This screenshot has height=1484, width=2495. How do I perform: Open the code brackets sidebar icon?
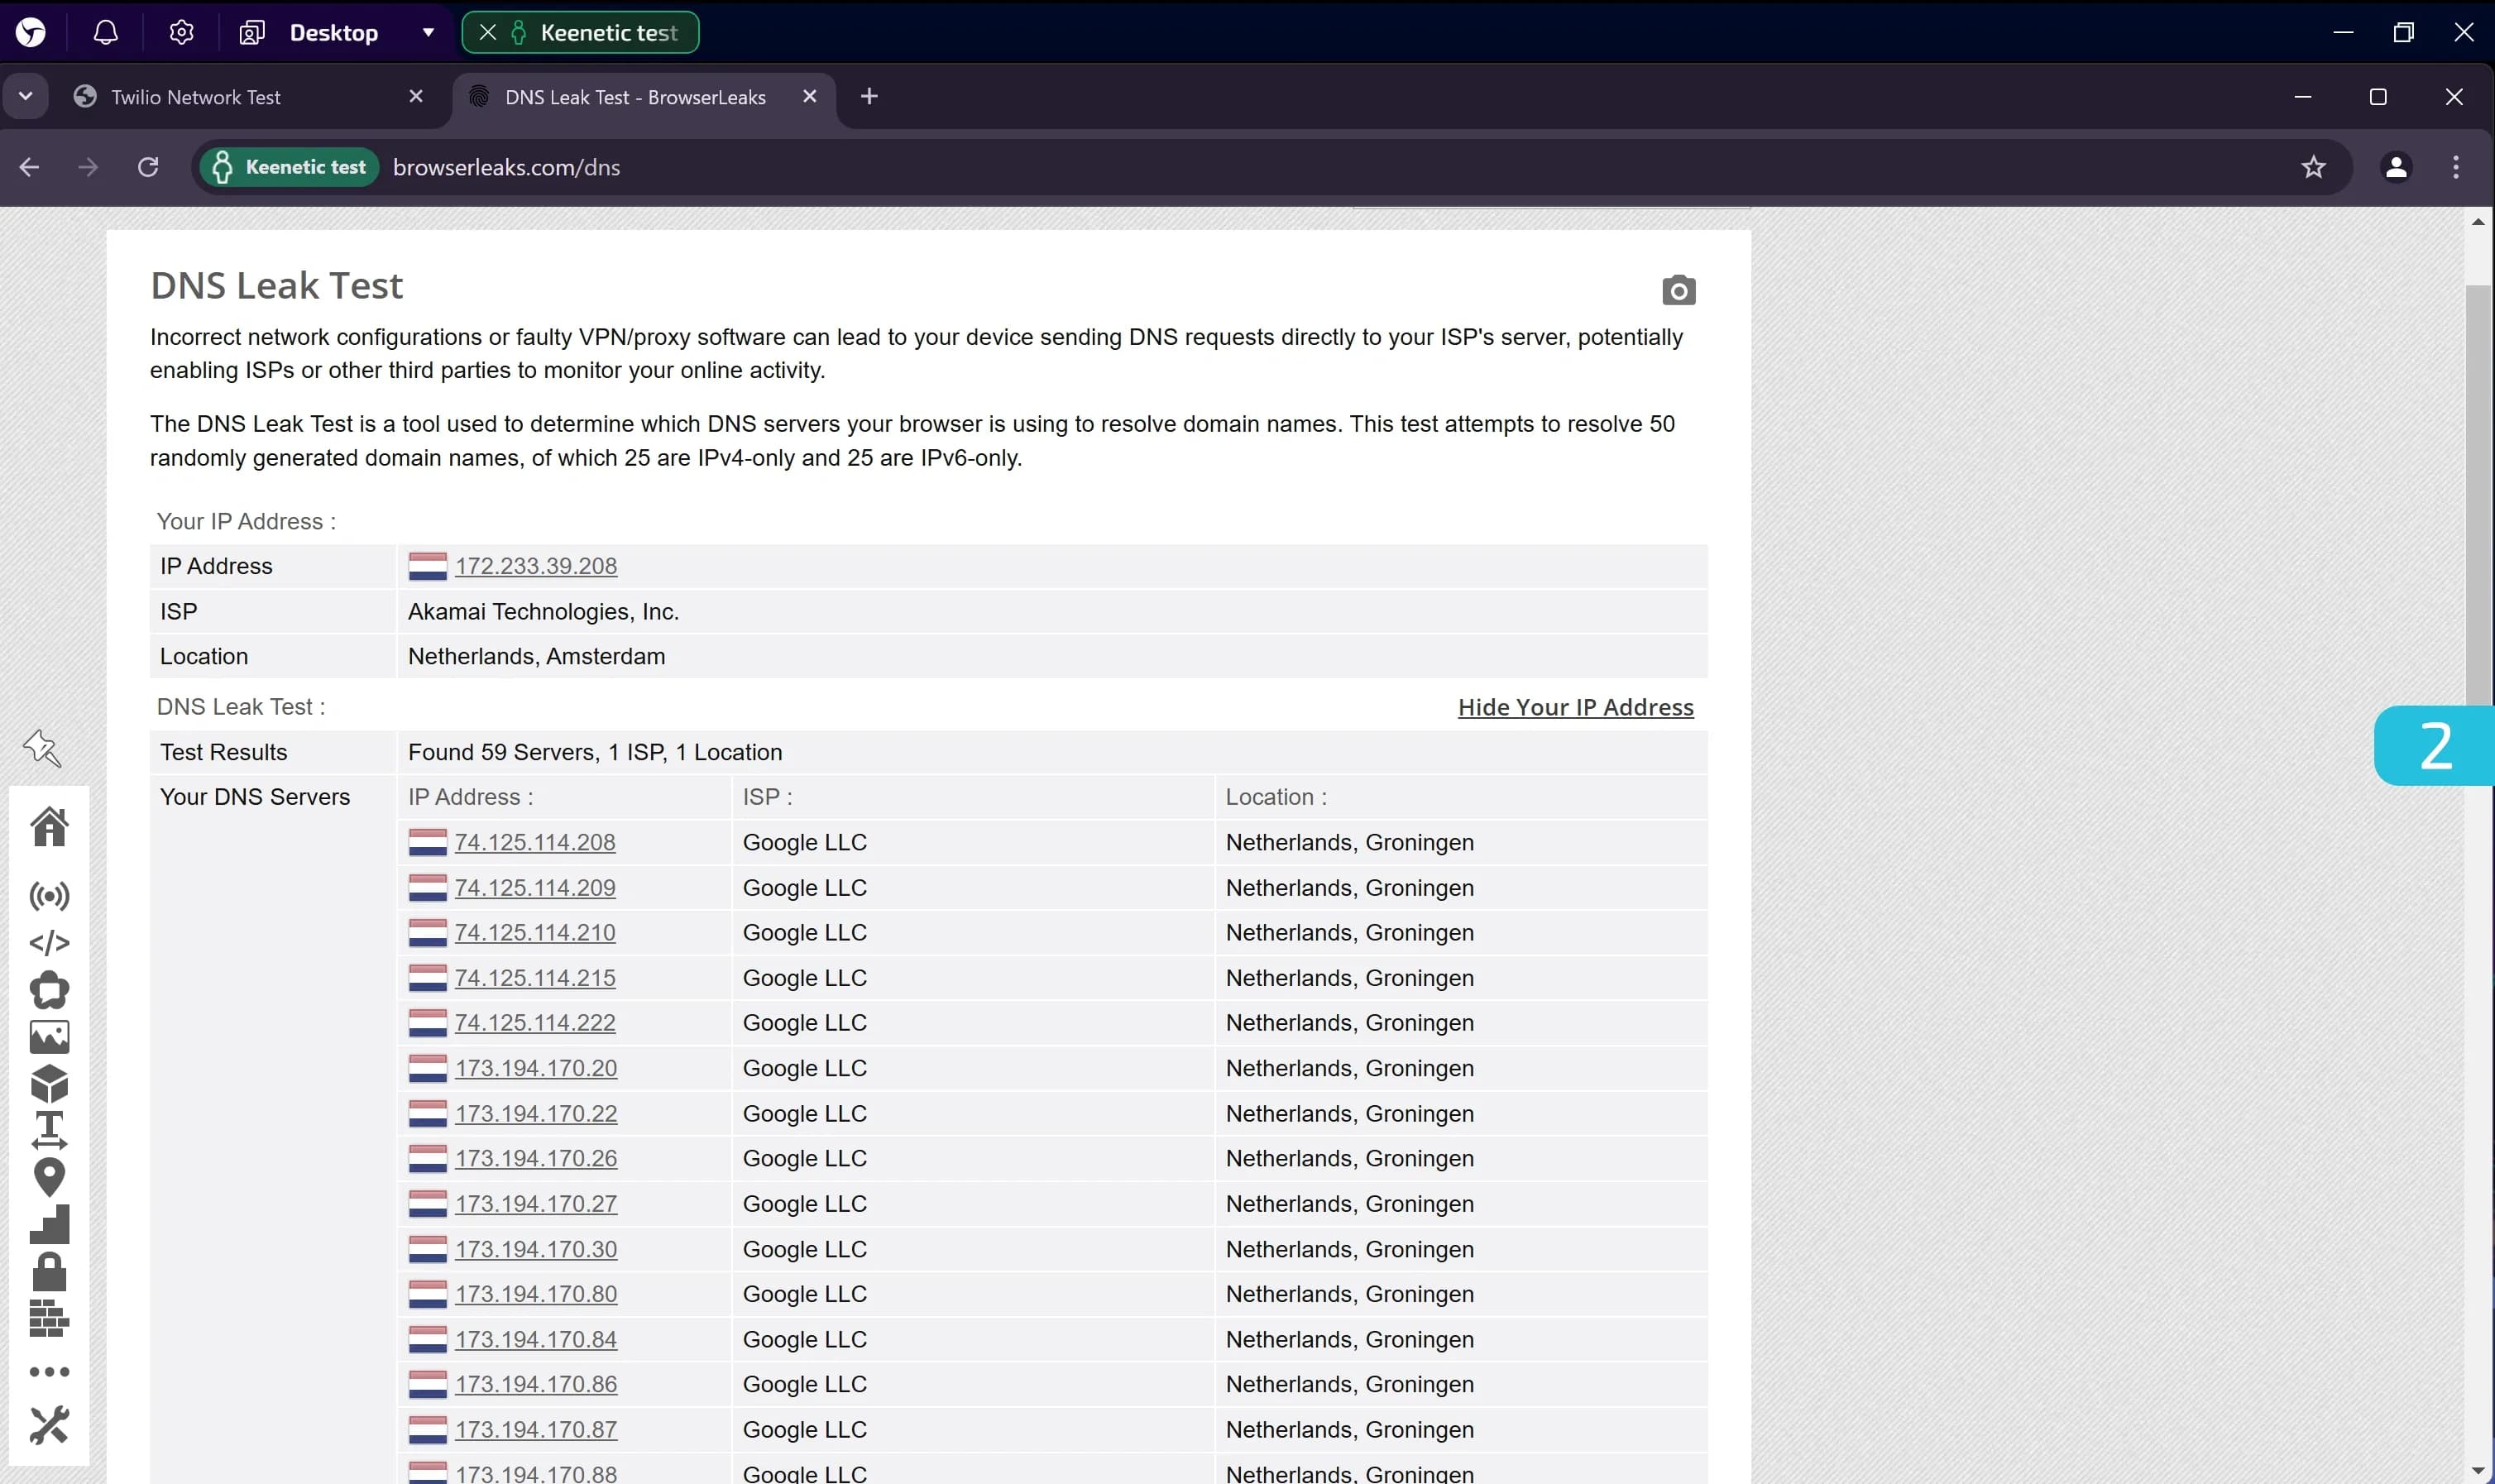pyautogui.click(x=49, y=942)
